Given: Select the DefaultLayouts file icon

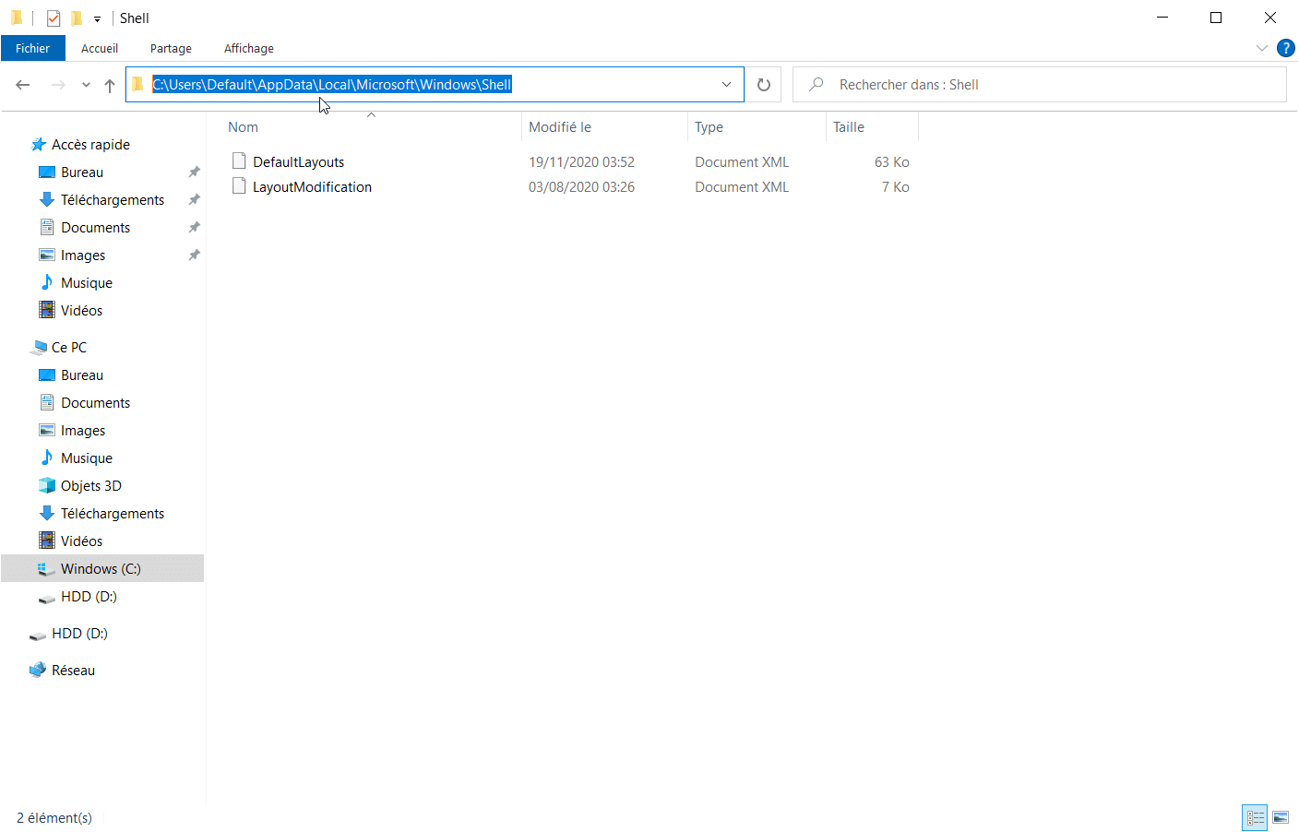Looking at the screenshot, I should (239, 161).
